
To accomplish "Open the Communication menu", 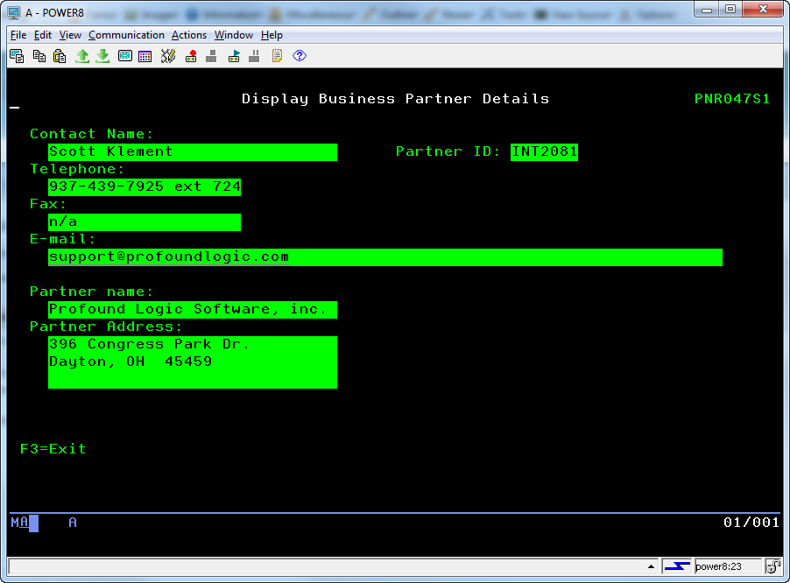I will point(126,35).
